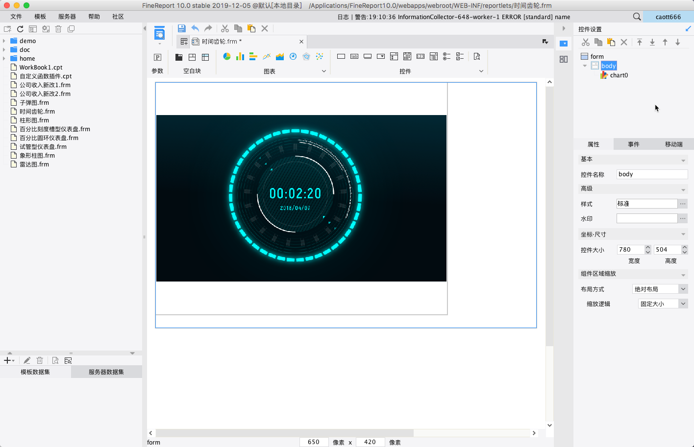Switch to 服务器数据集 tab
Screen dimensions: 694x447
(x=106, y=372)
